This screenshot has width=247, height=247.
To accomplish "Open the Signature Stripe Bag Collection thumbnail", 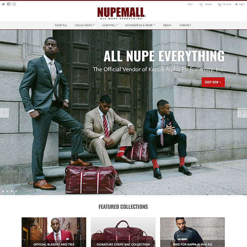I will tap(123, 232).
